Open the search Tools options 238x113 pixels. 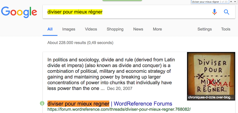[x=226, y=29]
